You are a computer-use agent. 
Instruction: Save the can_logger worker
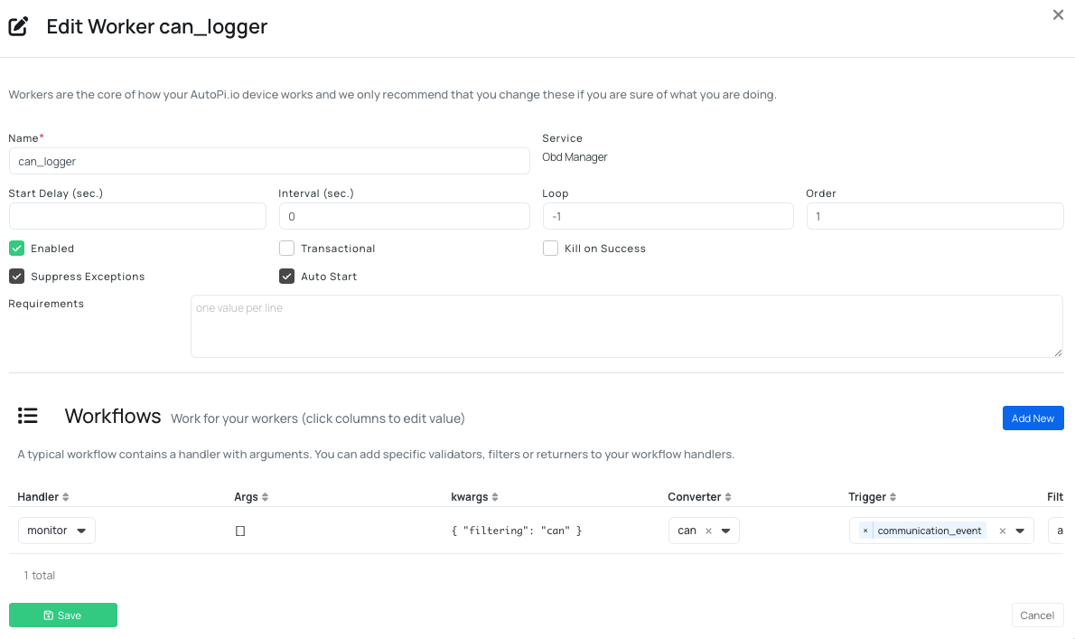(x=62, y=615)
